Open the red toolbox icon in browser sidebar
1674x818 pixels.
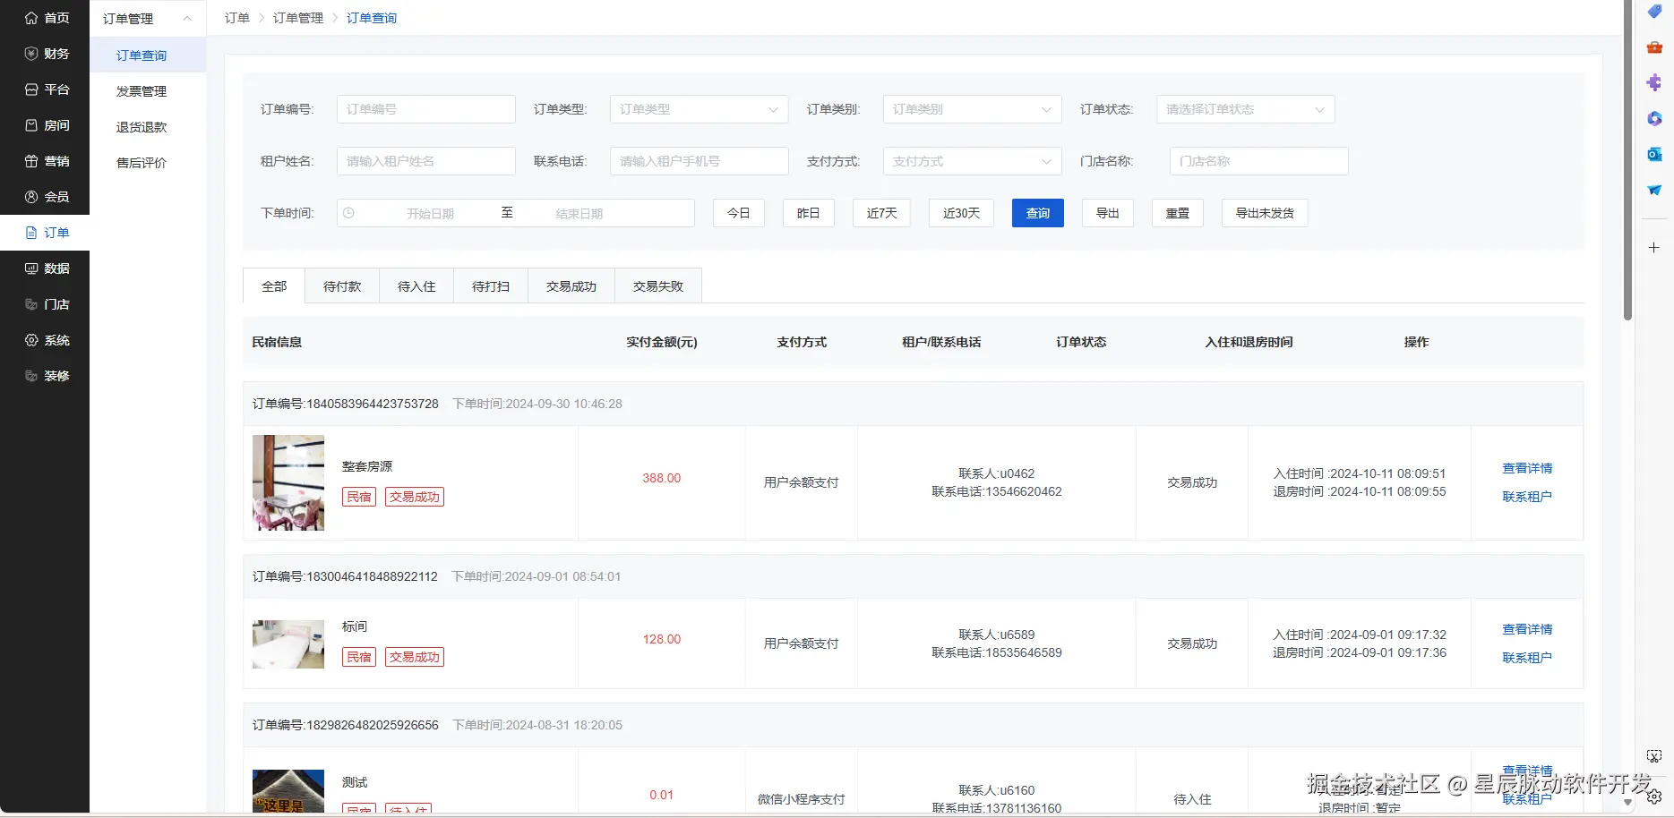pos(1654,47)
